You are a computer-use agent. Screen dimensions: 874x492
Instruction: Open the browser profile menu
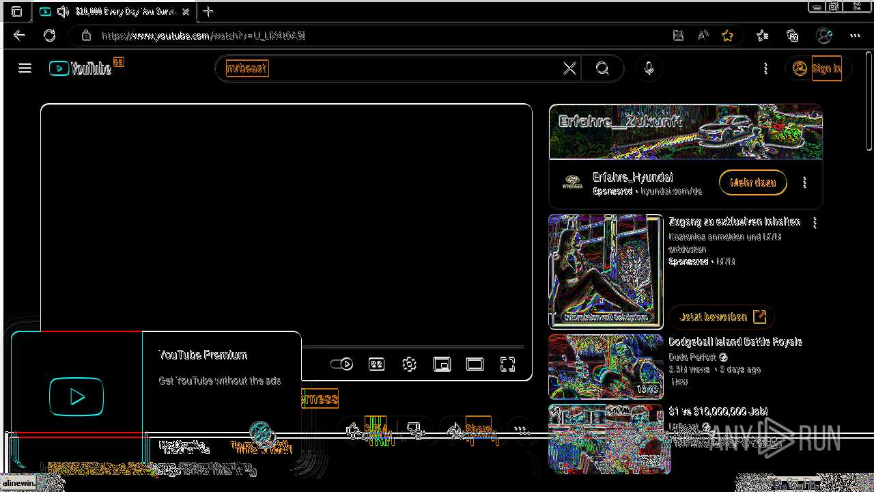(824, 36)
